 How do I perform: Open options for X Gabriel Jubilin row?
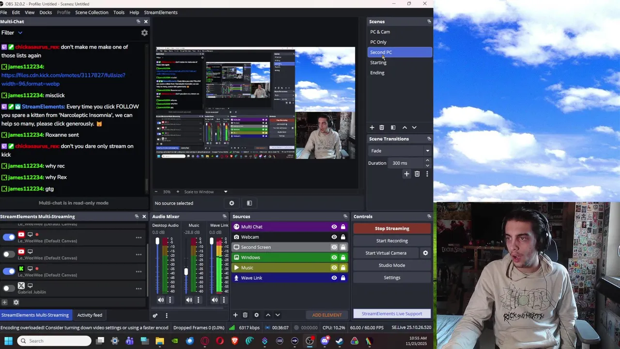[x=139, y=288]
